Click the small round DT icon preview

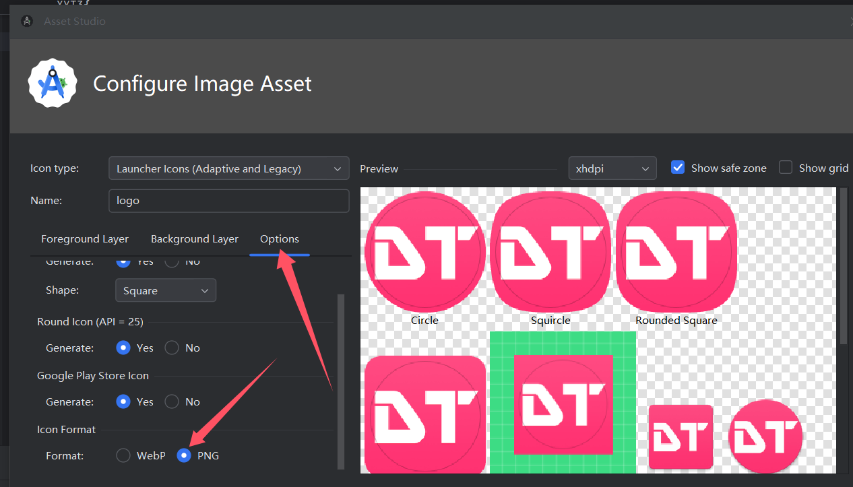pos(765,436)
